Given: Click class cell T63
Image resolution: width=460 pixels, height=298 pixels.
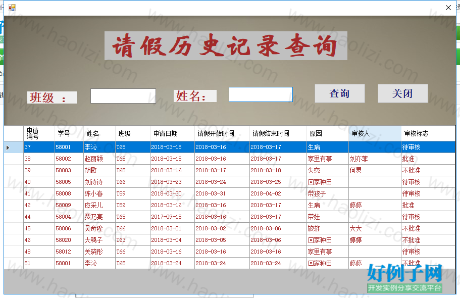Looking at the screenshot, I should coord(133,240).
